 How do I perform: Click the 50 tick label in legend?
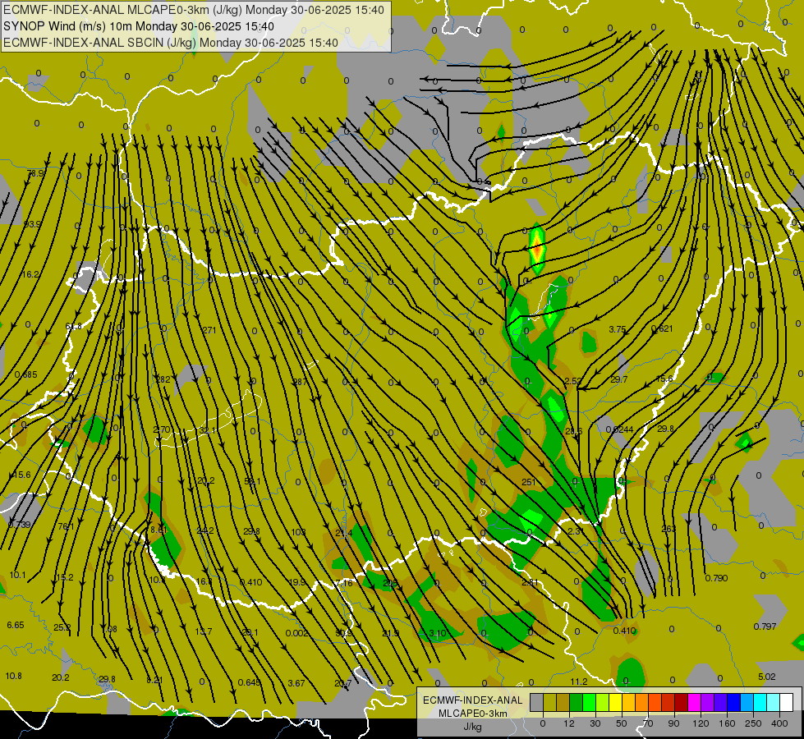point(622,723)
